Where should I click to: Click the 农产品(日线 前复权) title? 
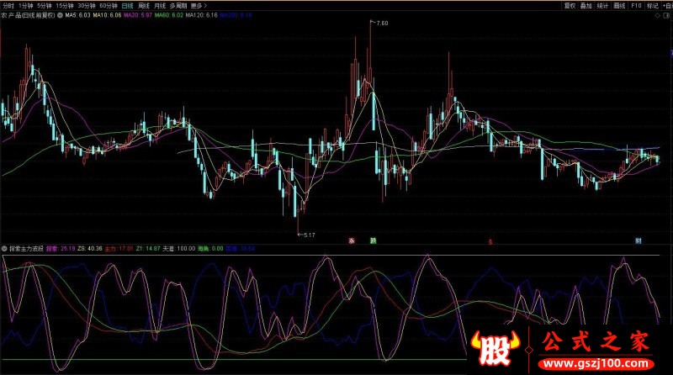pos(29,15)
